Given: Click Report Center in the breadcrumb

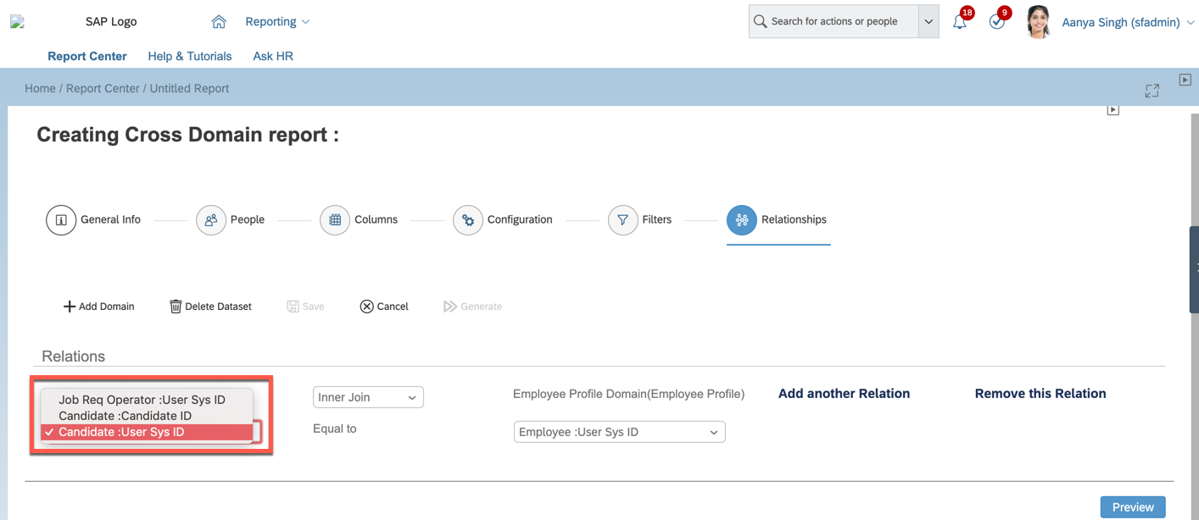Looking at the screenshot, I should 103,88.
